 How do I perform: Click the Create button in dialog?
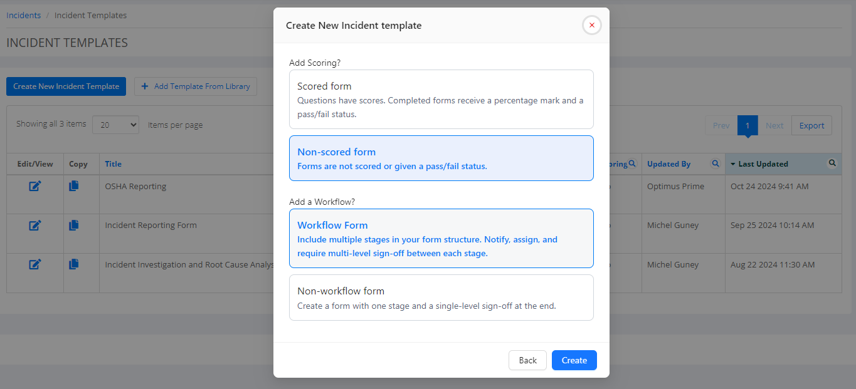574,360
